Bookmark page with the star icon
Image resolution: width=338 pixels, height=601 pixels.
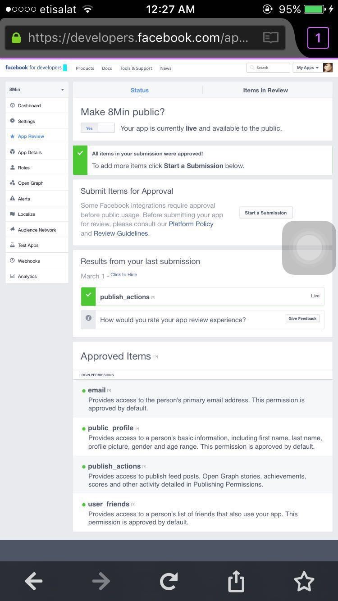click(x=304, y=581)
